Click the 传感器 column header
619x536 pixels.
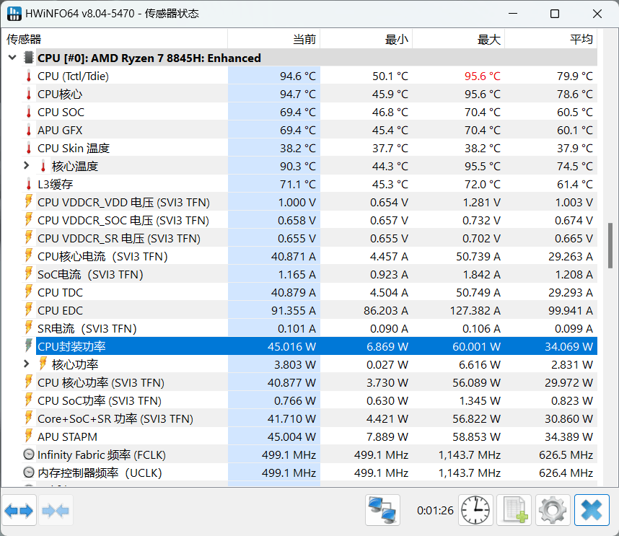click(115, 39)
